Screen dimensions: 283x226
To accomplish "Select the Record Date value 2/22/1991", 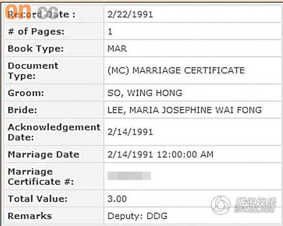I will tap(130, 15).
